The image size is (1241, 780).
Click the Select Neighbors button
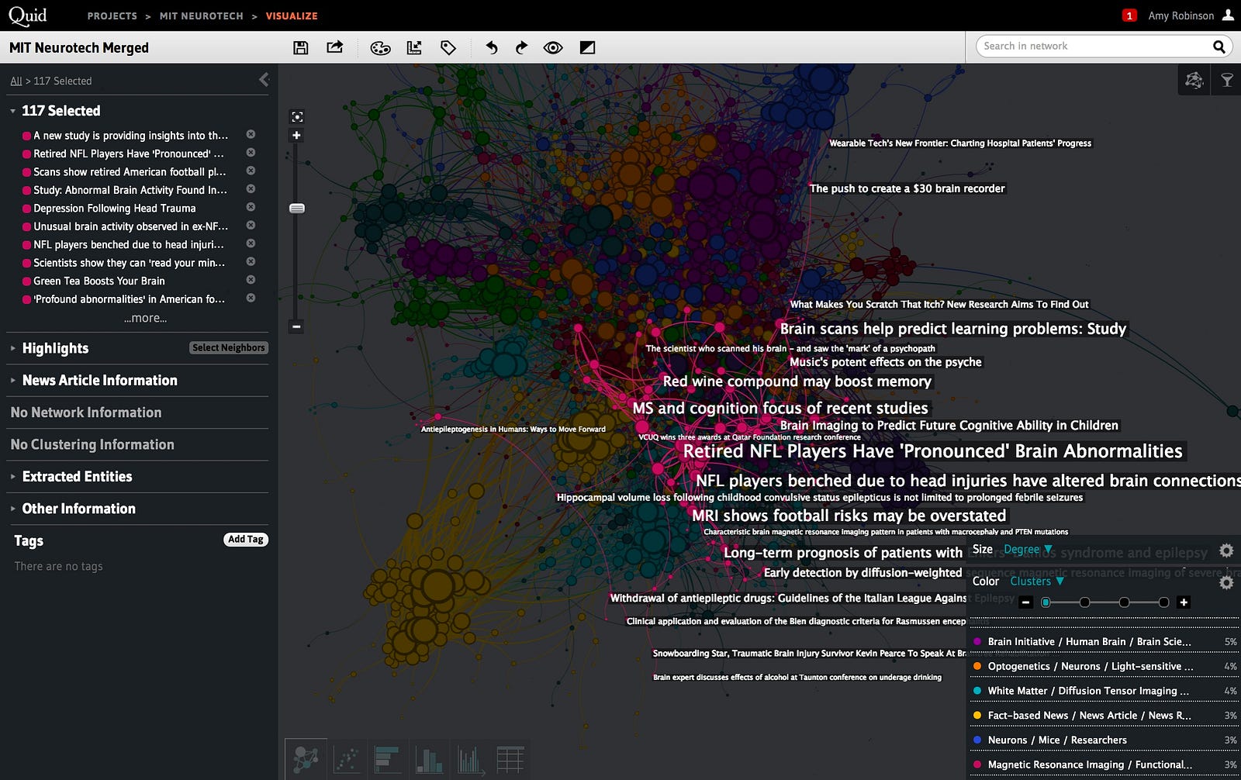click(x=229, y=348)
